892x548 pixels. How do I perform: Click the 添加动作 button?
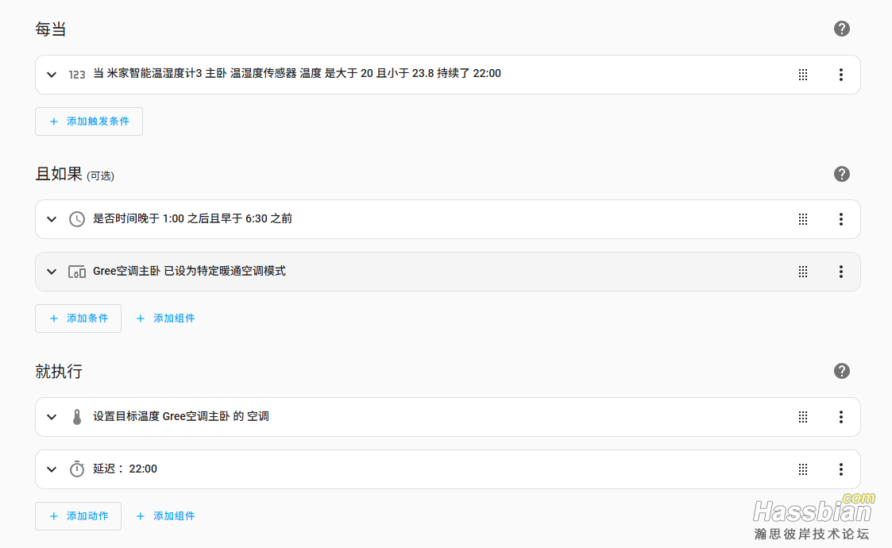pyautogui.click(x=78, y=516)
